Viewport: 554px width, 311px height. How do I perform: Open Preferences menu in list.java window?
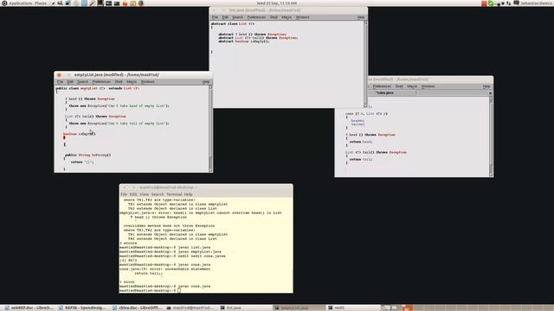[256, 17]
